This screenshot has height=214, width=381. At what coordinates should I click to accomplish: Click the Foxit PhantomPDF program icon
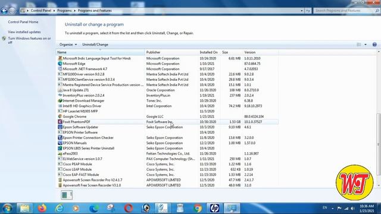(x=60, y=122)
